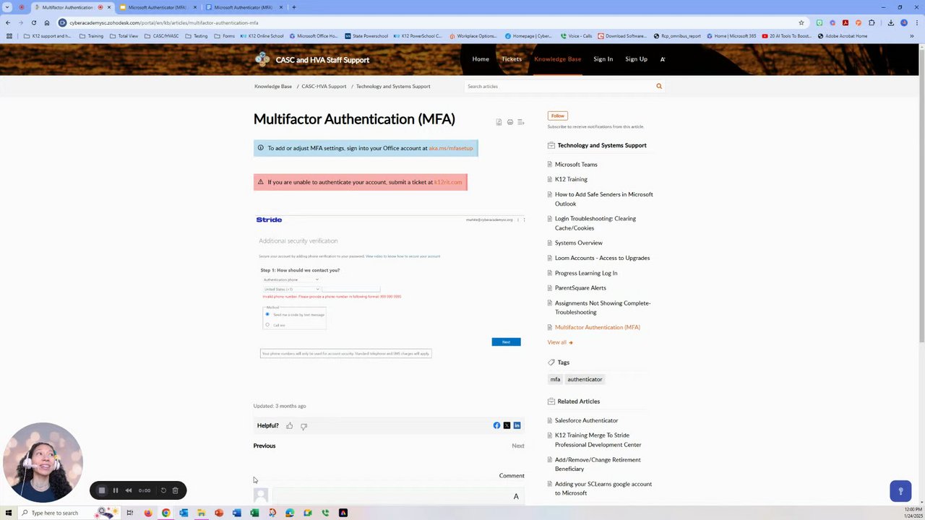Pause the screen recording
Screen dimensions: 925x520
[x=115, y=490]
